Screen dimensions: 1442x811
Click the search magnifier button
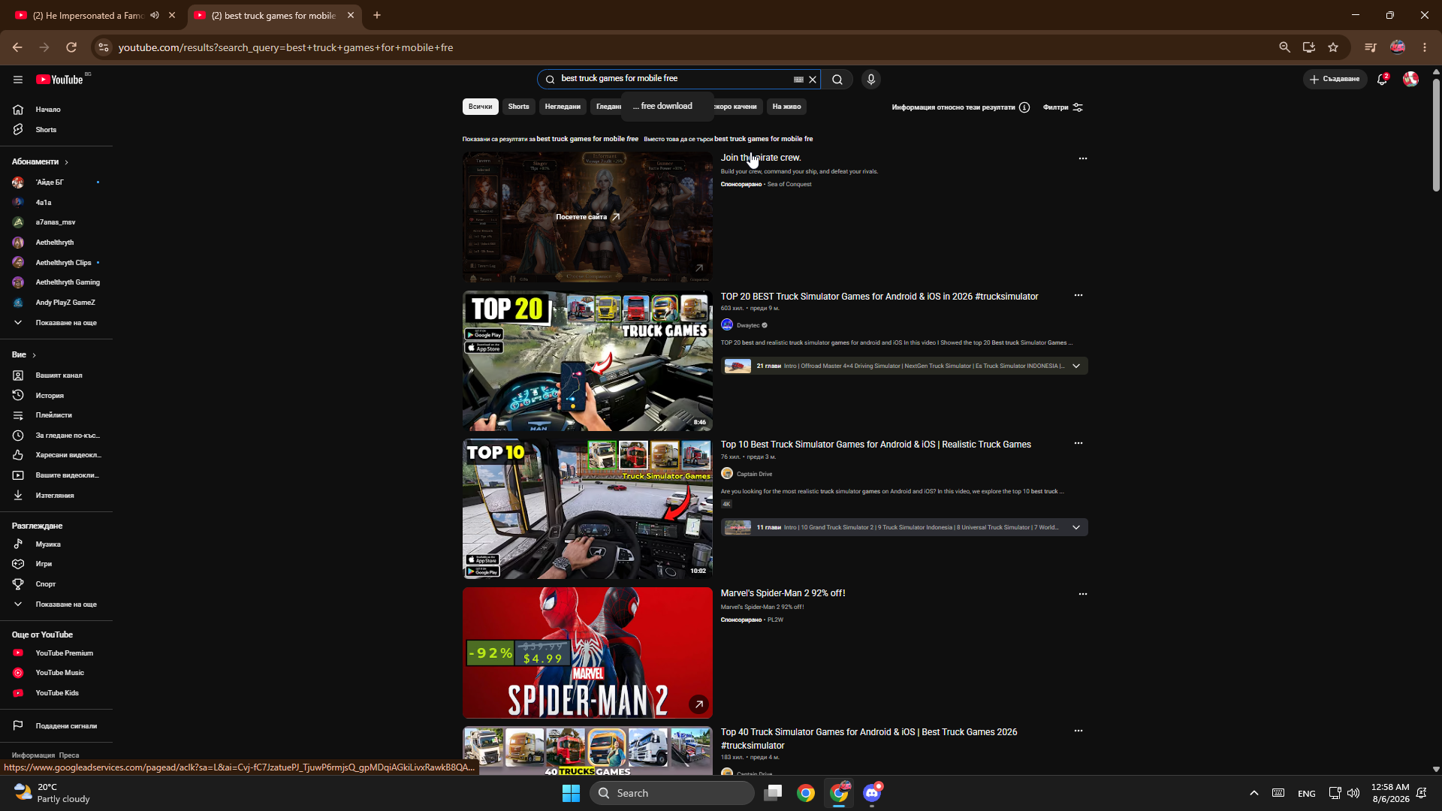[837, 80]
